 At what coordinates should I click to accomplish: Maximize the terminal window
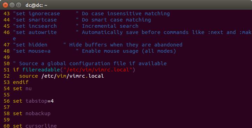click(18, 5)
